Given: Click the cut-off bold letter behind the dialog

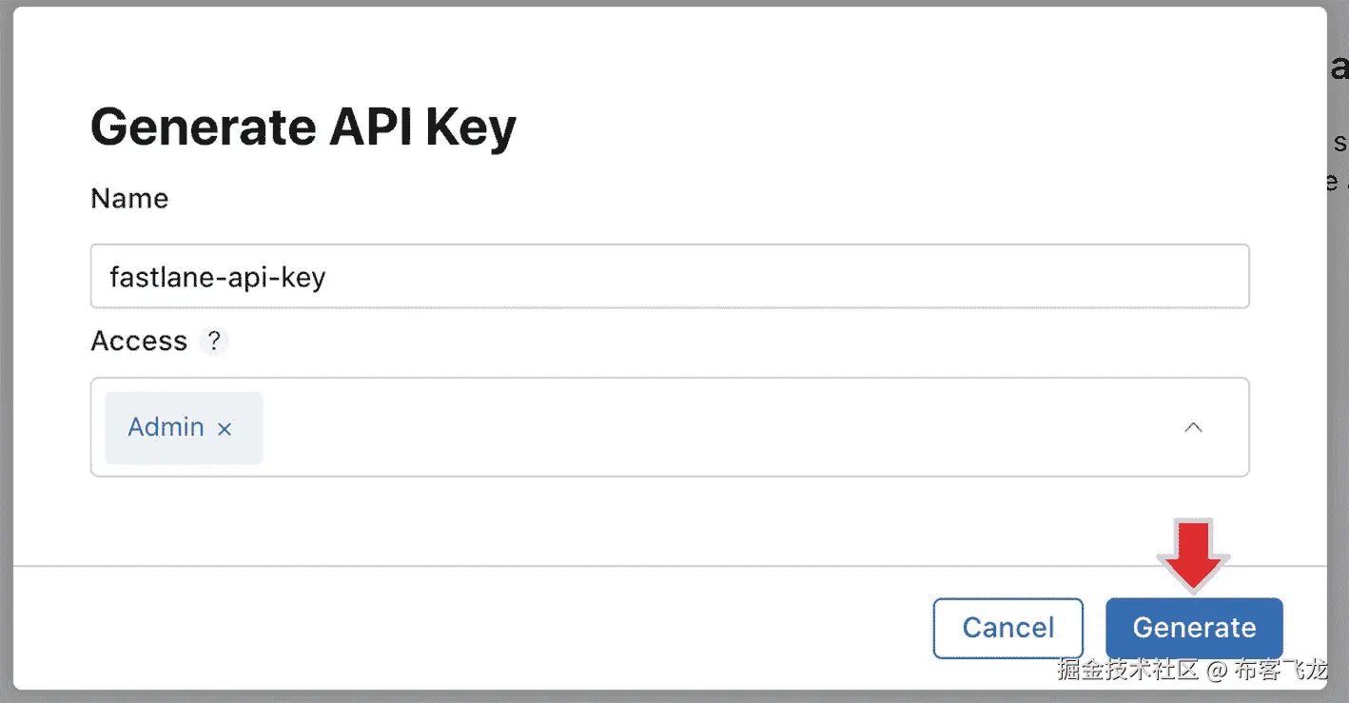Looking at the screenshot, I should coord(1339,68).
